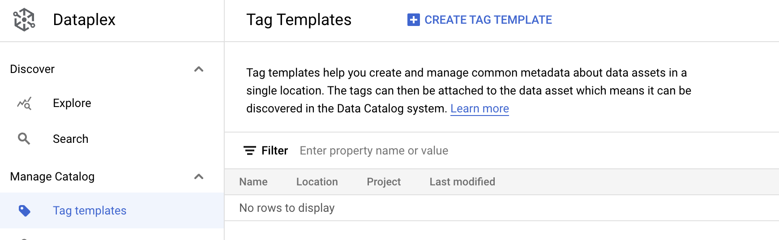The width and height of the screenshot is (779, 240).
Task: Click the Filter lines icon
Action: coord(250,150)
